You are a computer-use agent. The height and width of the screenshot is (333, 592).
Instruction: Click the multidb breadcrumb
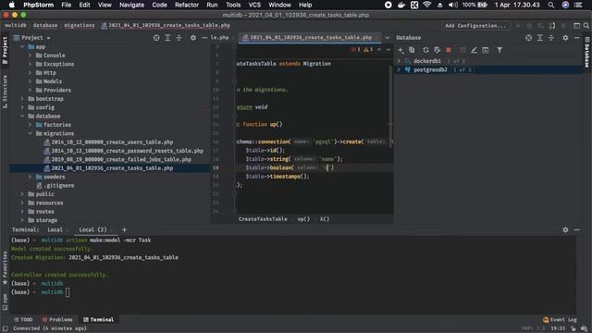tap(16, 25)
